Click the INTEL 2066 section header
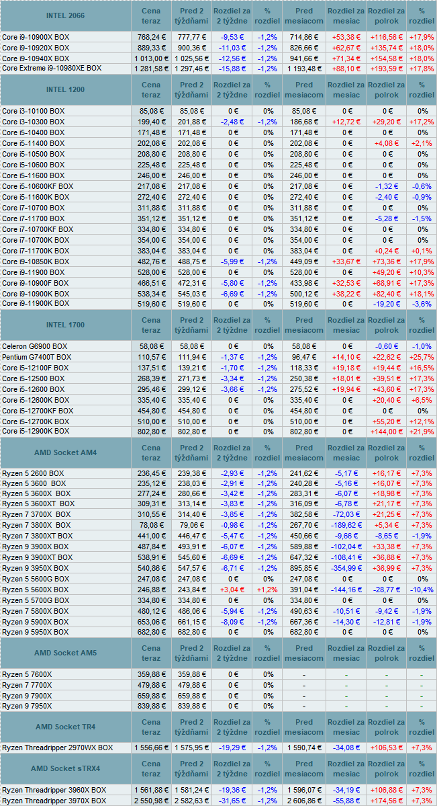Screen dimensions: 437x806 click(x=65, y=15)
